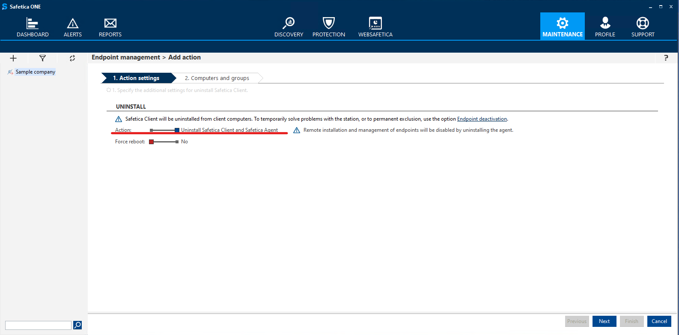Open the Protection shield section
679x335 pixels.
328,27
